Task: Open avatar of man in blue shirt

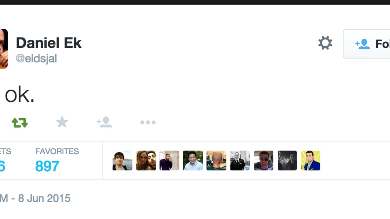Action: 193,161
